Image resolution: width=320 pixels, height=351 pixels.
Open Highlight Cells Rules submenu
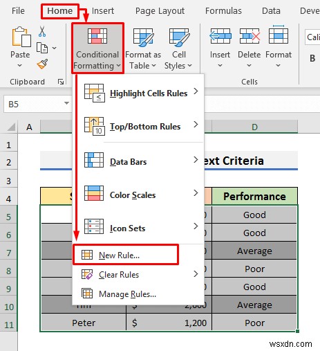pos(138,93)
